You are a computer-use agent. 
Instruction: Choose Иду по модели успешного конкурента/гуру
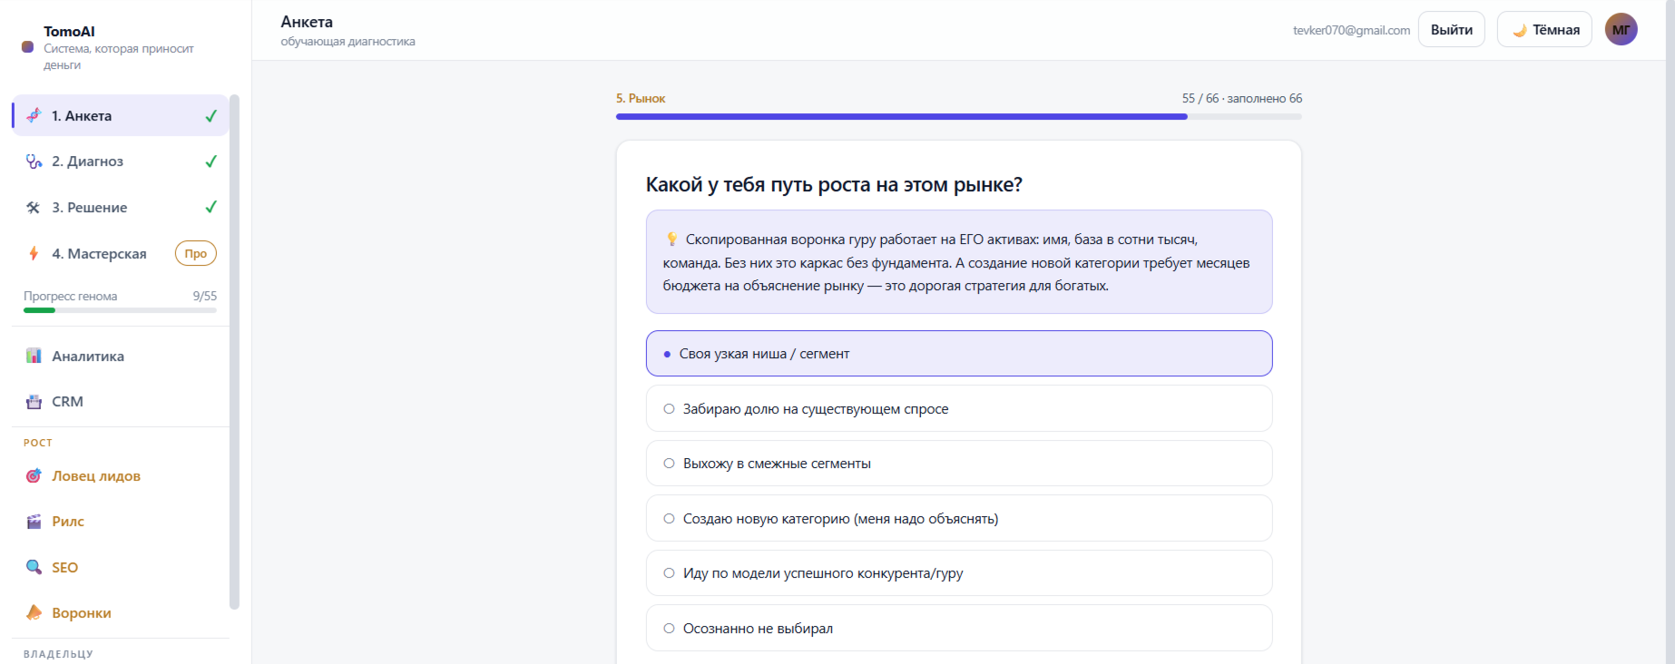pos(959,573)
